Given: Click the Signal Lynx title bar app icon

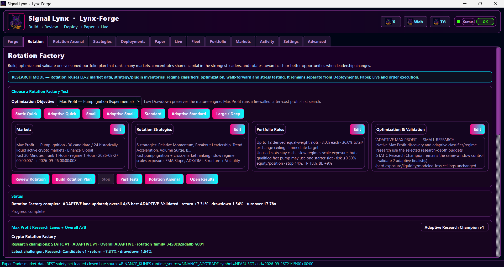Looking at the screenshot, I should [x=3, y=4].
